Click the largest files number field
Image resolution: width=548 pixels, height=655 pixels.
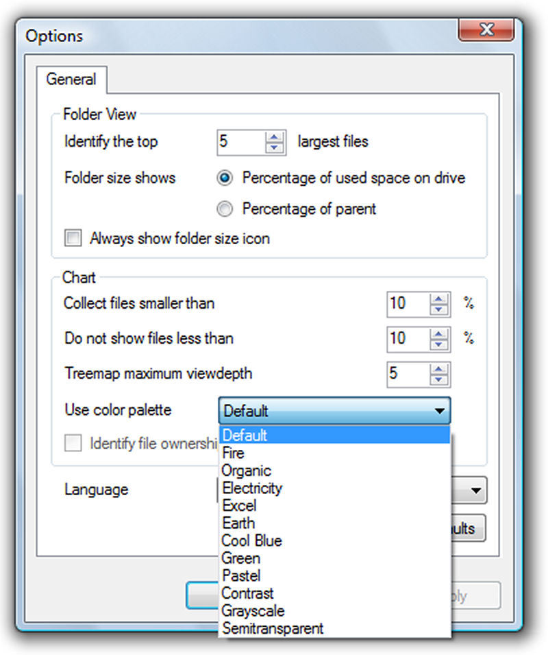point(241,143)
